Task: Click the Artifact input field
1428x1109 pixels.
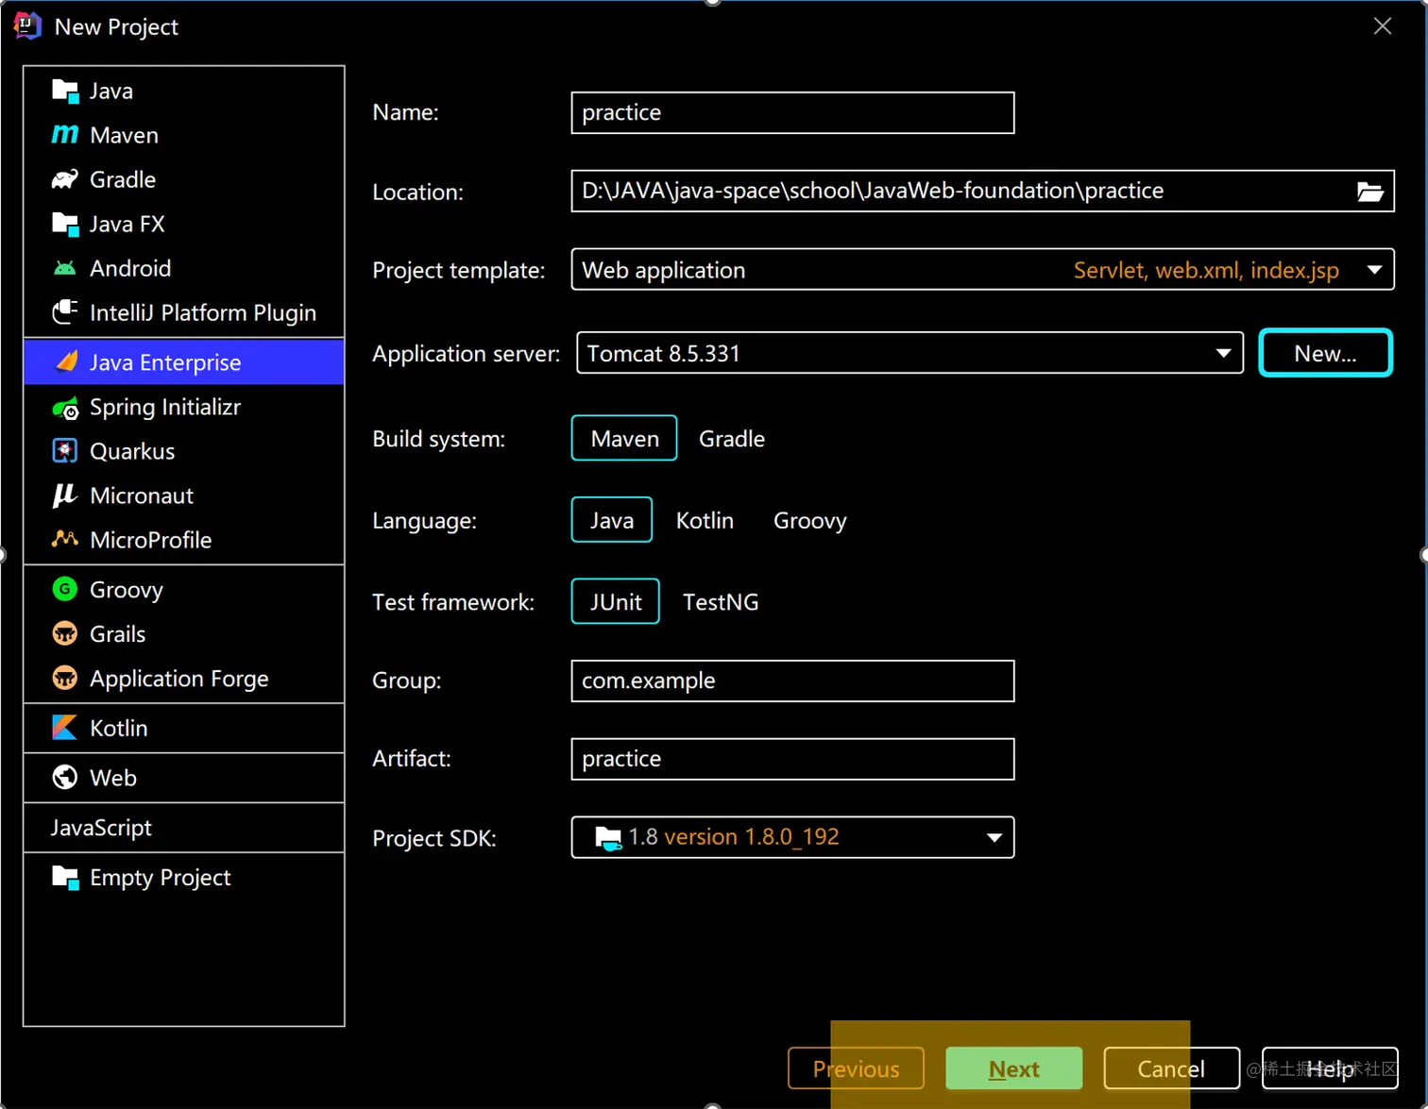Action: [x=792, y=759]
